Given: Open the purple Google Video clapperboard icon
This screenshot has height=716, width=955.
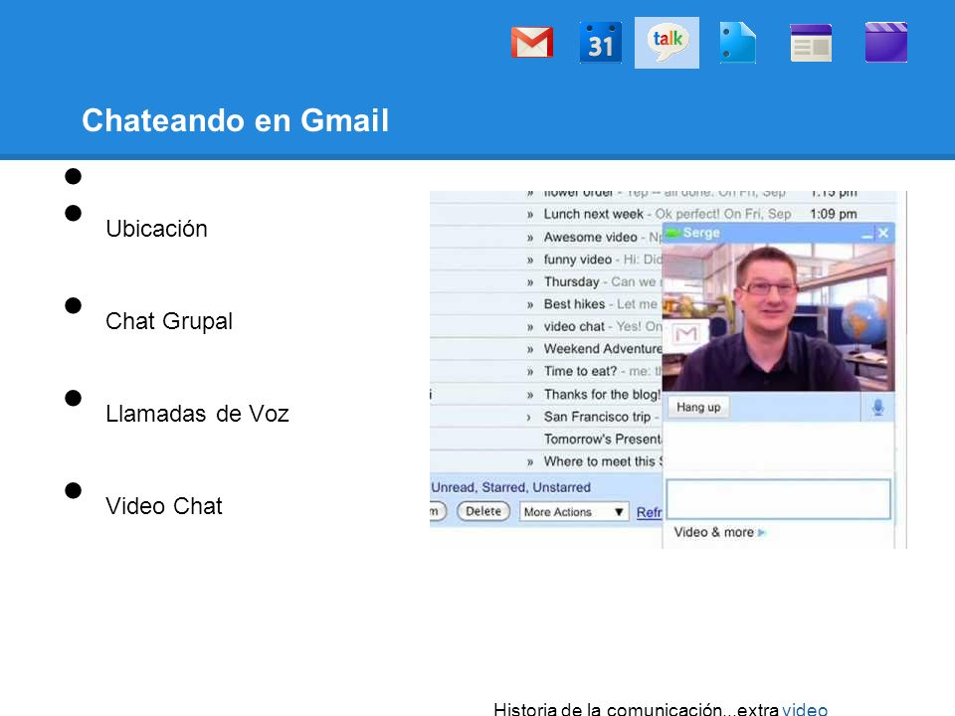Looking at the screenshot, I should pos(886,43).
